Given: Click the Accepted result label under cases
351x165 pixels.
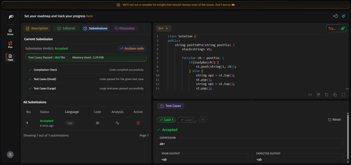Looking at the screenshot, I should tap(167, 130).
